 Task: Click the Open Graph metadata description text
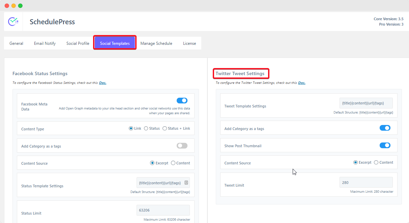[x=124, y=111]
